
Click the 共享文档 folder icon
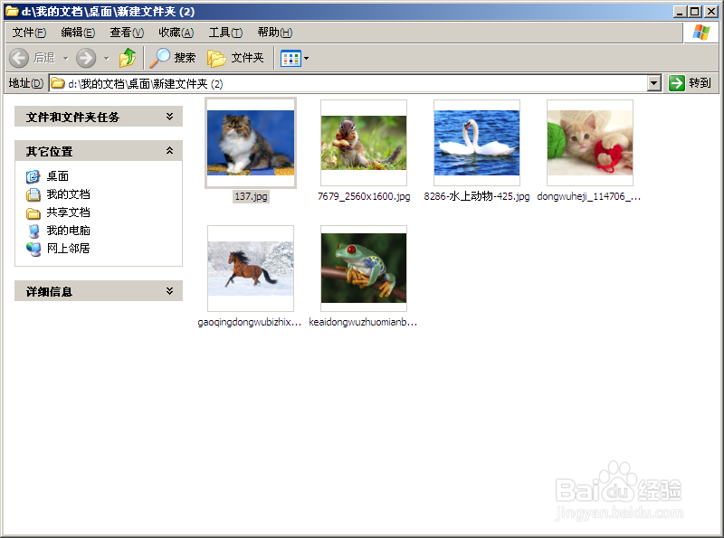33,212
